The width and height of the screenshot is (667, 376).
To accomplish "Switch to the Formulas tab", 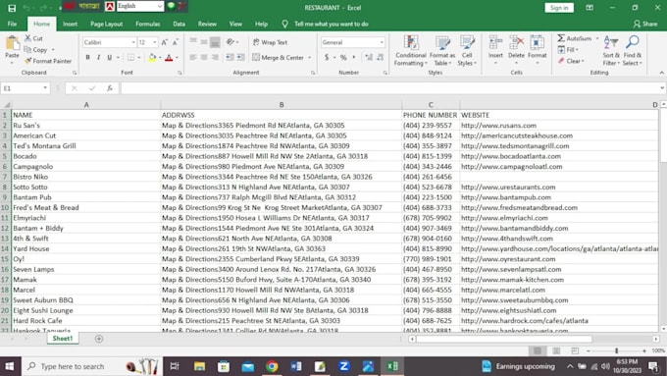I will (x=147, y=24).
